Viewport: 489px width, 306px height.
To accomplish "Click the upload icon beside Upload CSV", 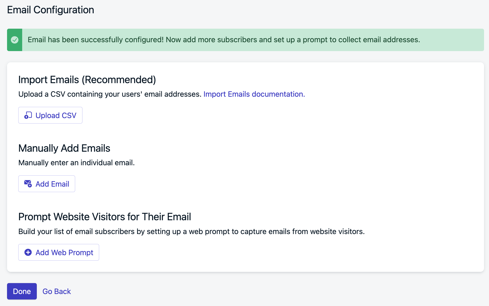I will (28, 115).
